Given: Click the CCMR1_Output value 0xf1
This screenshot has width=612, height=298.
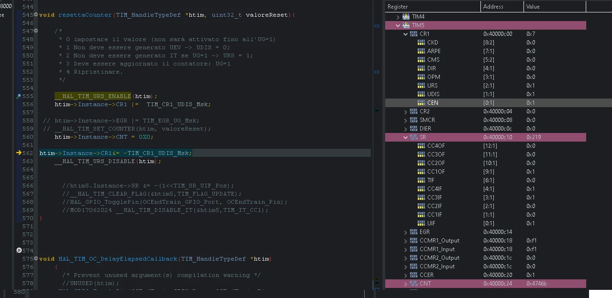Looking at the screenshot, I should (x=532, y=241).
